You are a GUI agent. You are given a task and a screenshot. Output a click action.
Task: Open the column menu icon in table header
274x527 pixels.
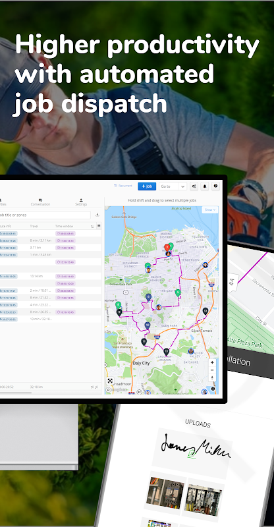click(99, 226)
